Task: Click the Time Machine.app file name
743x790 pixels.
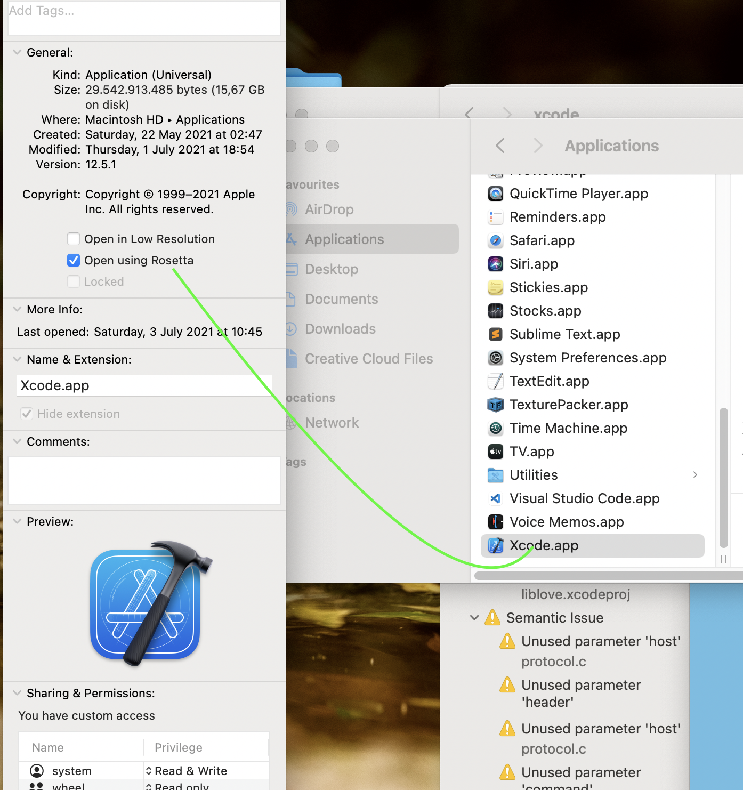Action: pyautogui.click(x=568, y=428)
